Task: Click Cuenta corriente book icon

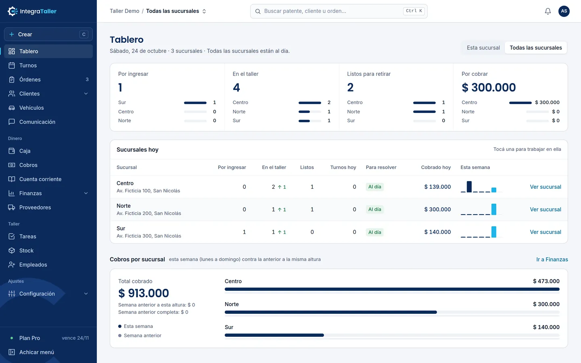Action: click(12, 179)
